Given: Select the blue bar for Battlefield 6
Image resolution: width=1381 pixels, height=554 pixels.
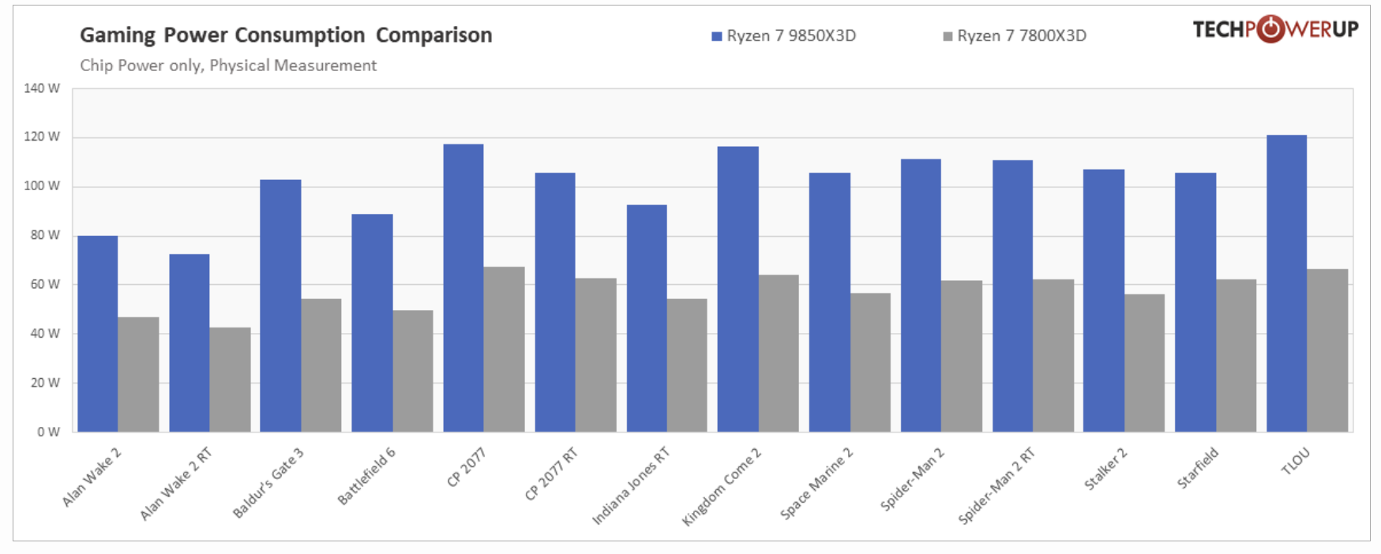Looking at the screenshot, I should (372, 323).
